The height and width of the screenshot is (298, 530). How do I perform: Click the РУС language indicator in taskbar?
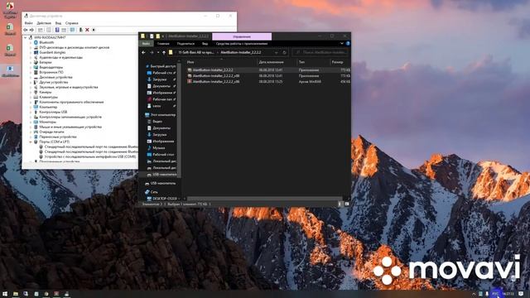click(x=496, y=294)
